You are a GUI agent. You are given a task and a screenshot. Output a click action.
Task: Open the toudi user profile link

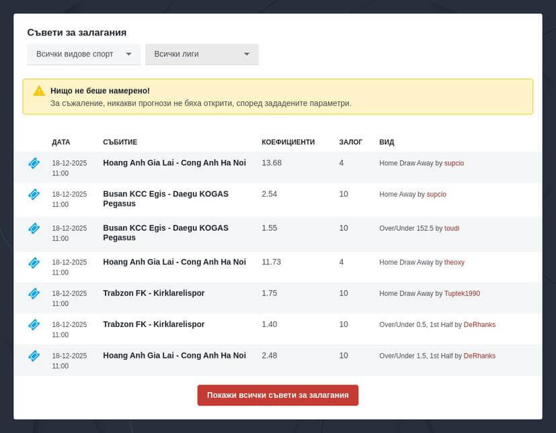(x=452, y=228)
